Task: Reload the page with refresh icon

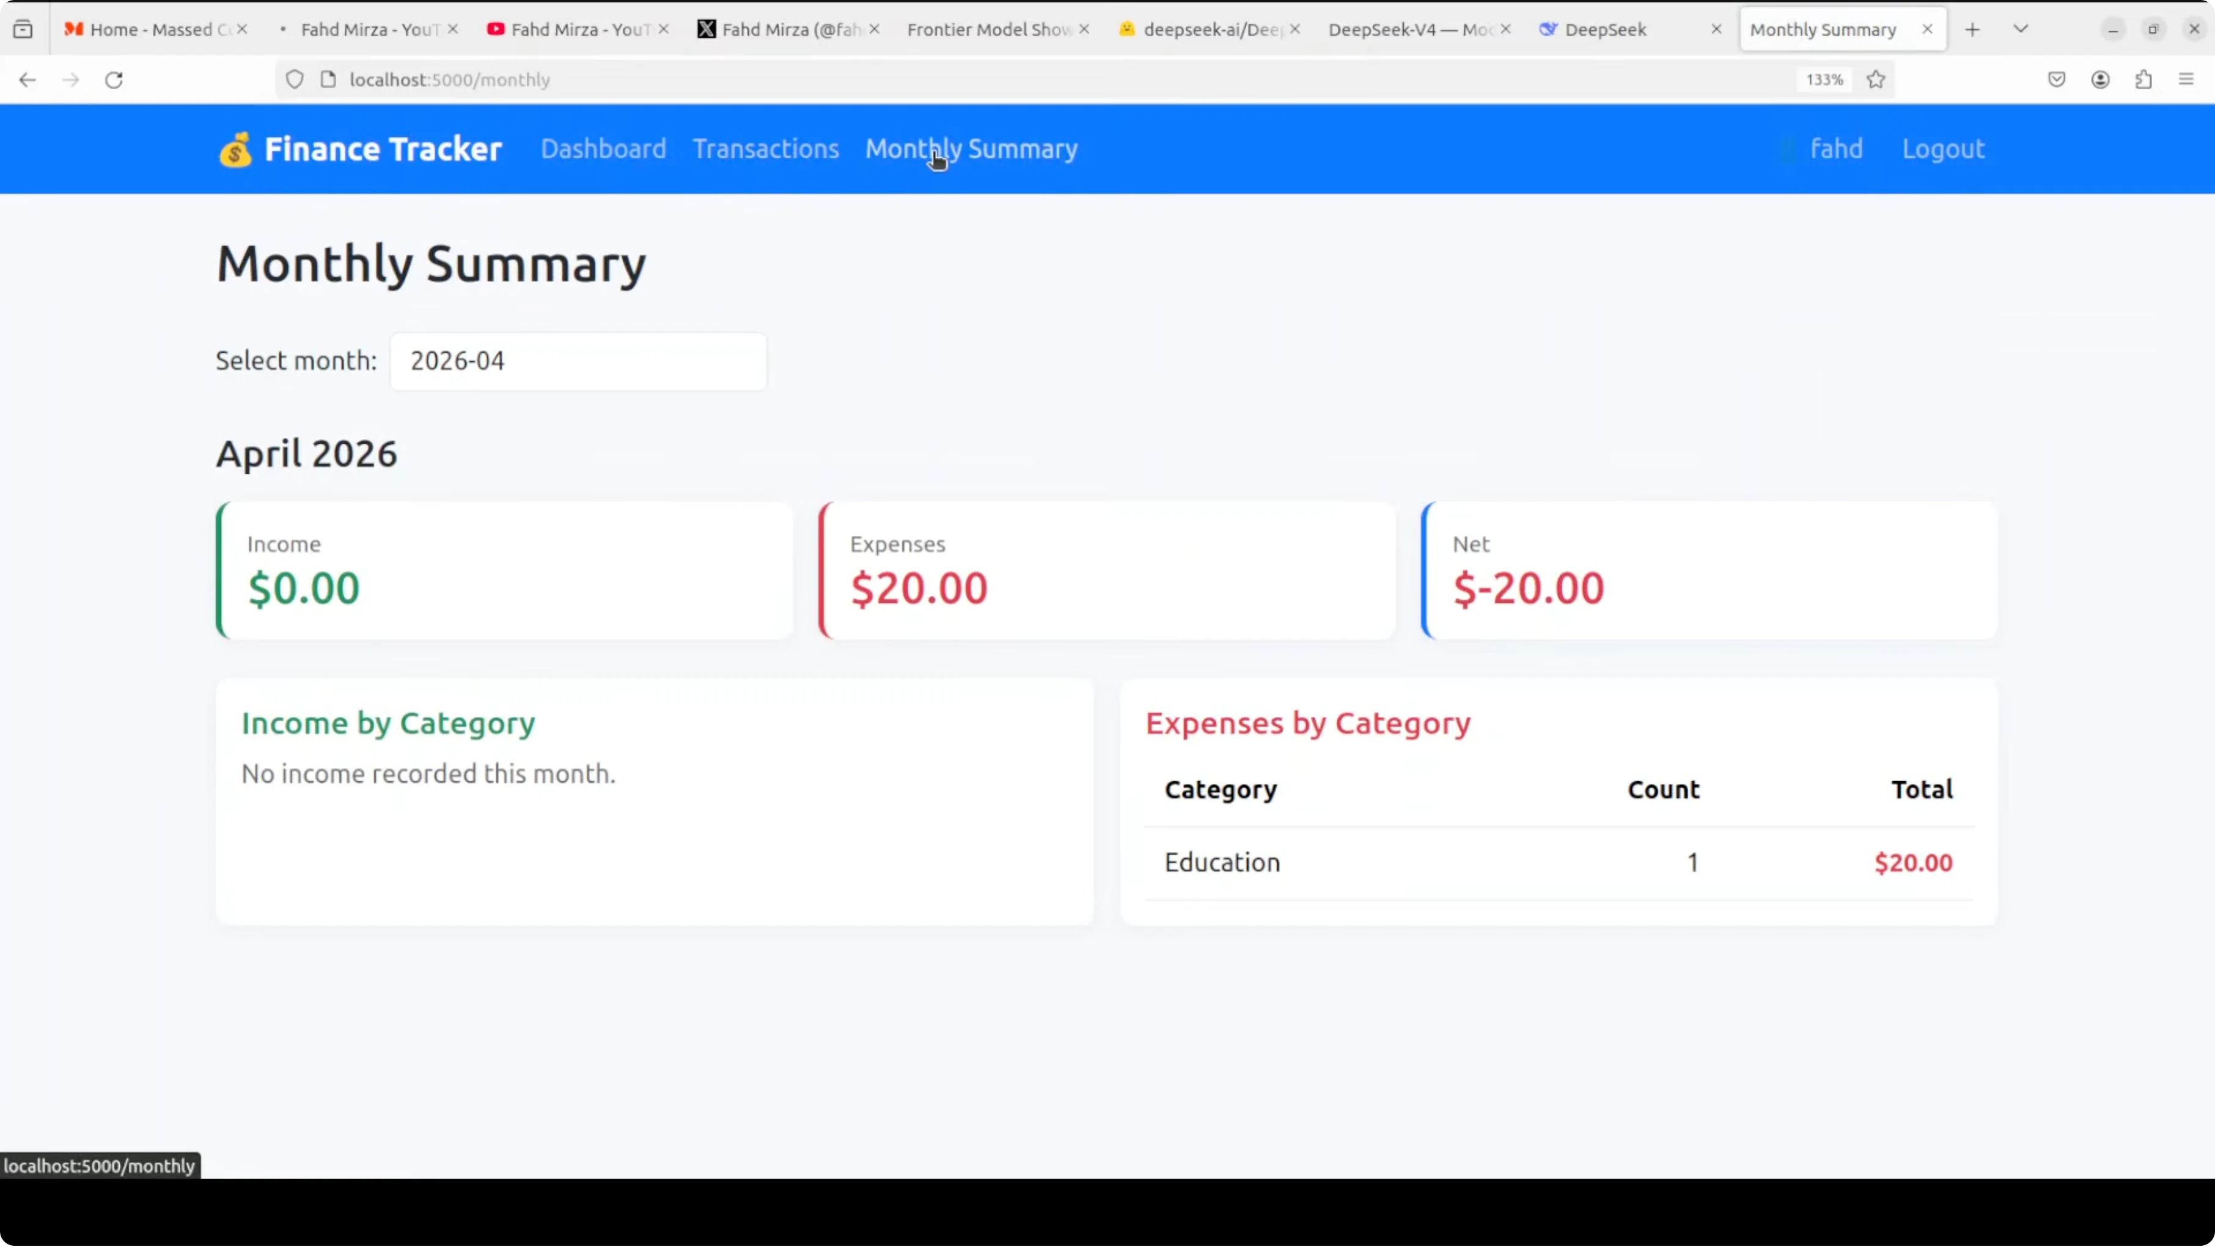Action: 114,80
